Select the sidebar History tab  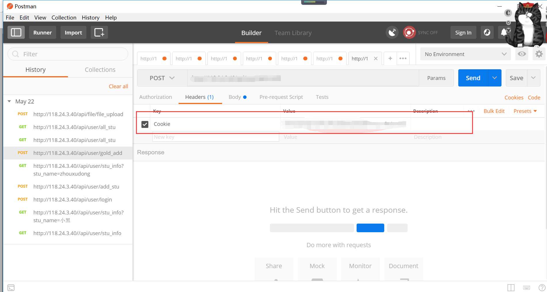pyautogui.click(x=35, y=70)
